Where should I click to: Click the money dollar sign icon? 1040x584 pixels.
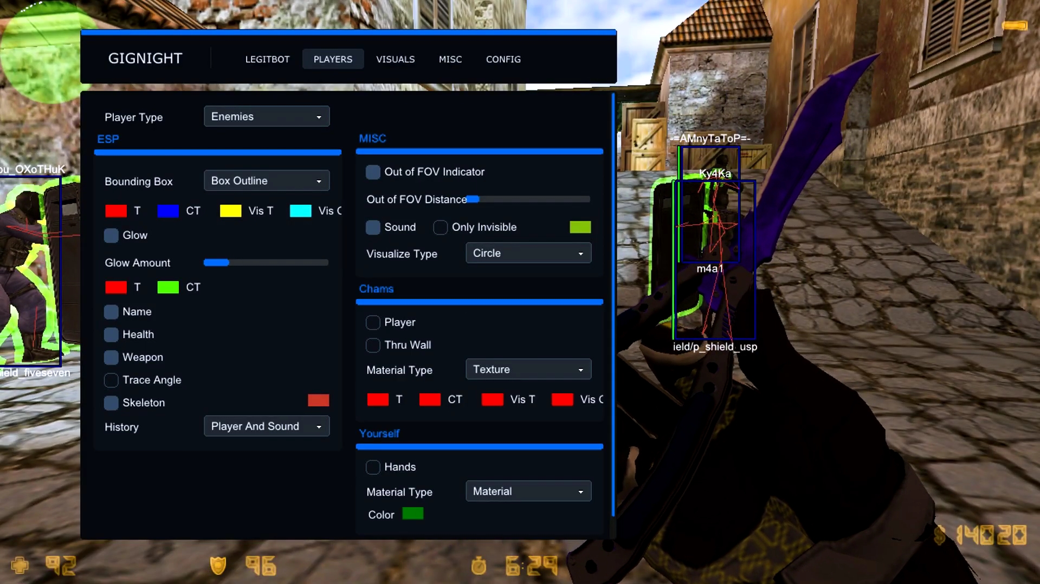pyautogui.click(x=940, y=535)
